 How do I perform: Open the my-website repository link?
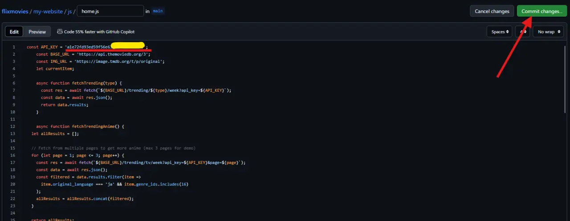coord(49,11)
